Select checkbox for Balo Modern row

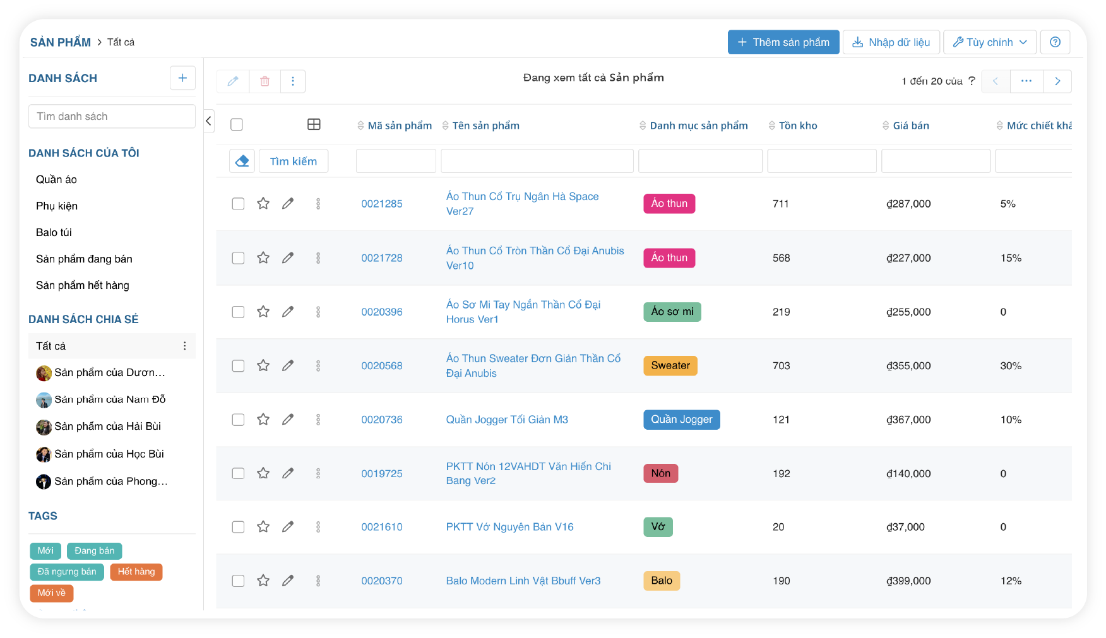click(238, 581)
